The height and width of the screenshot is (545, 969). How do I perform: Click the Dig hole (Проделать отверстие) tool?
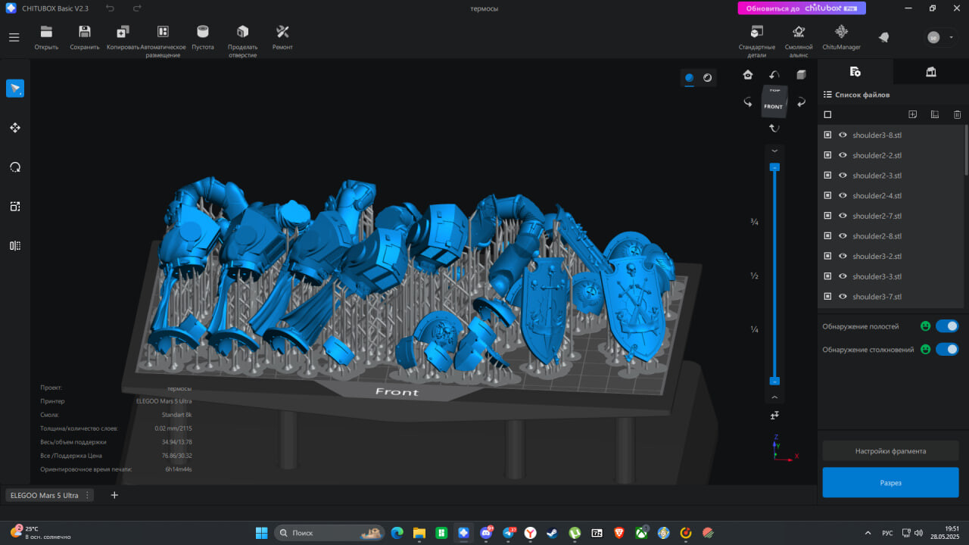tap(242, 41)
